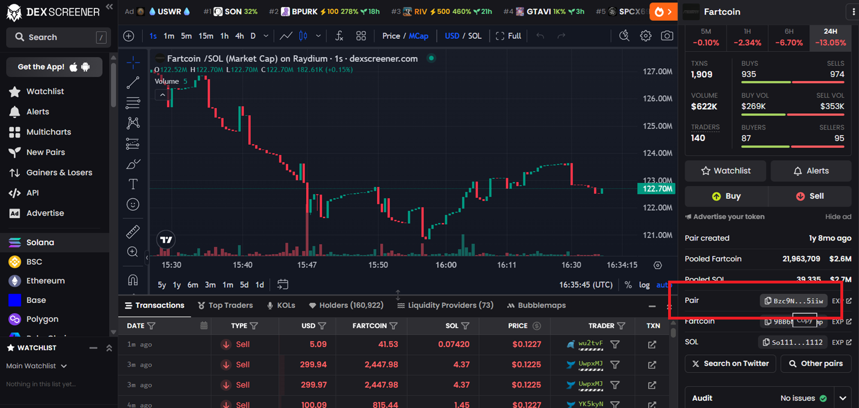Copy the SOL address So111...1112
859x408 pixels.
point(793,342)
